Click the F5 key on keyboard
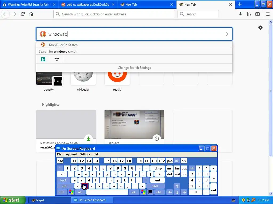Image resolution: width=273 pixels, height=204 pixels. 107,161
